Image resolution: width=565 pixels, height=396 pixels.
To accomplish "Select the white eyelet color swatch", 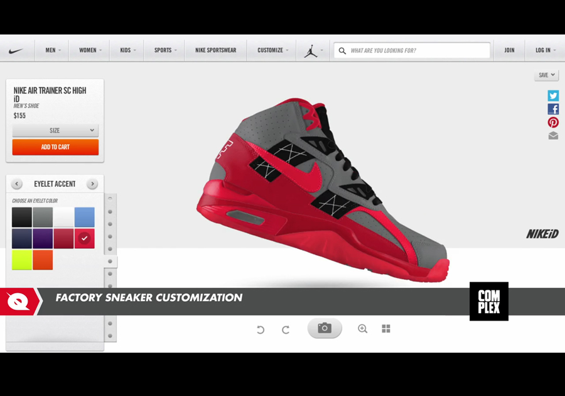I will point(63,217).
